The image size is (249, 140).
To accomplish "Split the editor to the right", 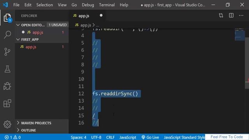I will pos(231,16).
